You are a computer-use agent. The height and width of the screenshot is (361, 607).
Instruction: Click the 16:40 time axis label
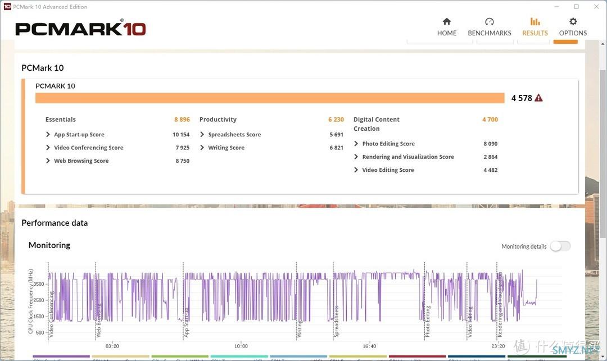pyautogui.click(x=369, y=346)
